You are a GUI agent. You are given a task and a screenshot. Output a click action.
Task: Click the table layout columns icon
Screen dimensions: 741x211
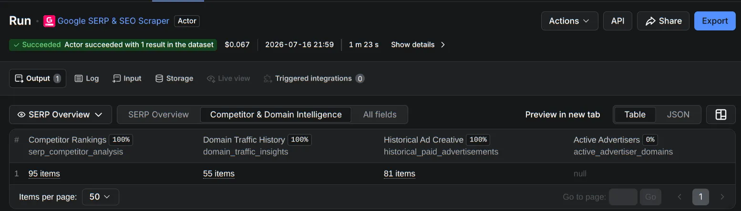721,115
